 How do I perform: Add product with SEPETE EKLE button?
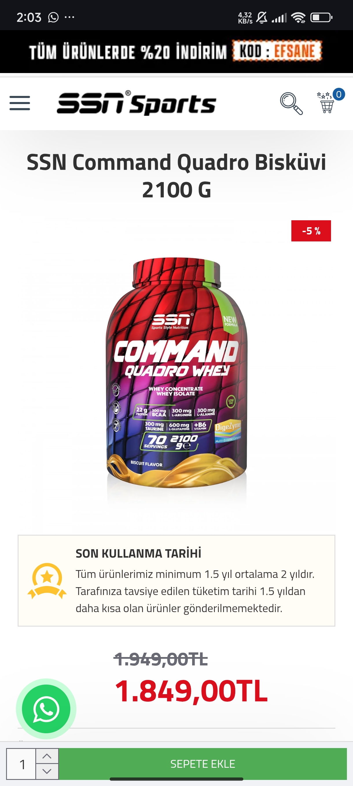point(203,764)
